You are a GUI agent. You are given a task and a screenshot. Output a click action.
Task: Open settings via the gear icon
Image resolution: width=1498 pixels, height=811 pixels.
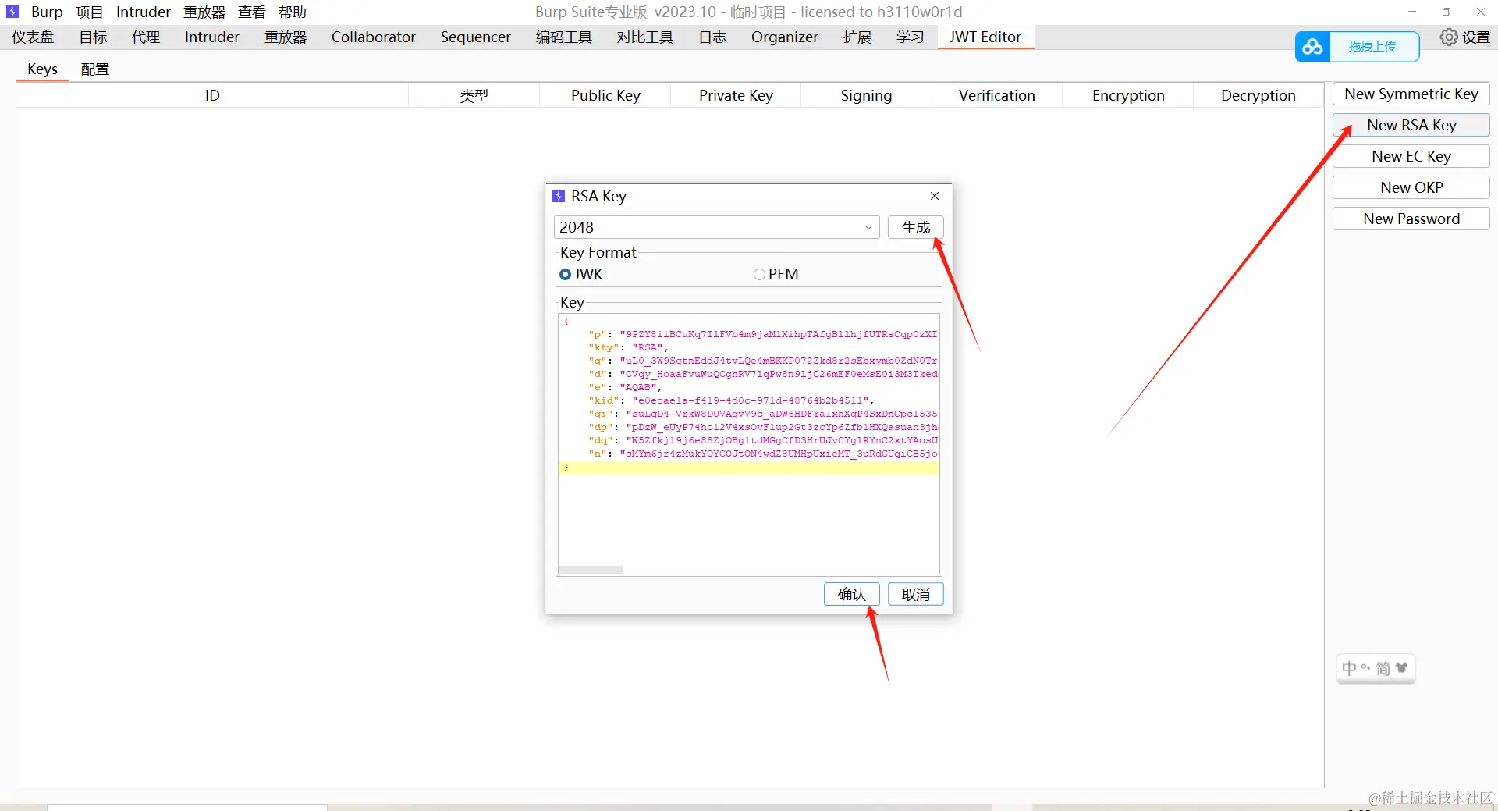tap(1448, 37)
